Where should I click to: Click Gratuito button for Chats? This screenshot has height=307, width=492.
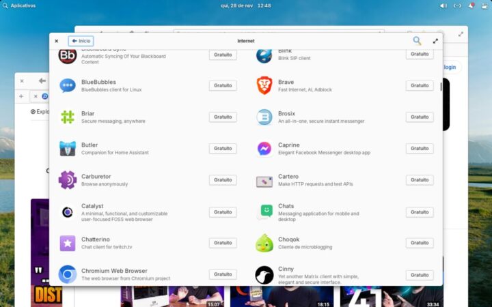(x=420, y=212)
